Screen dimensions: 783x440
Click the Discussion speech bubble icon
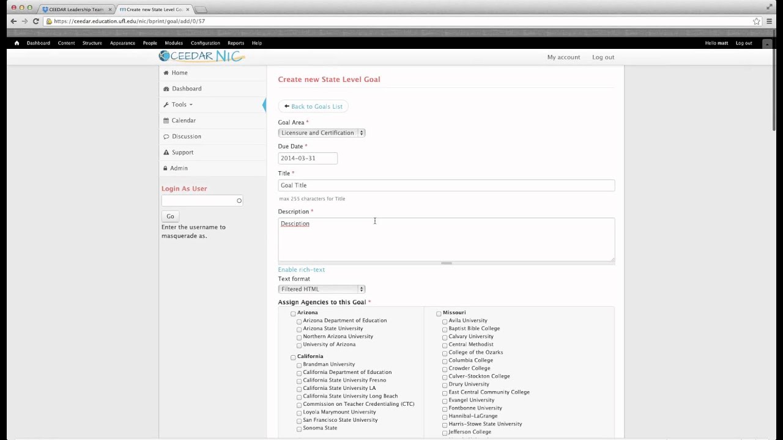166,136
